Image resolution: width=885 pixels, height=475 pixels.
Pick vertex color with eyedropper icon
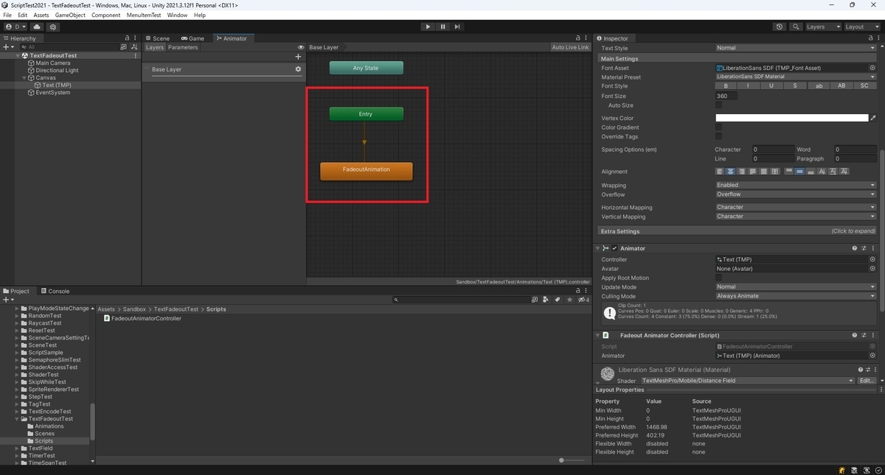(873, 118)
